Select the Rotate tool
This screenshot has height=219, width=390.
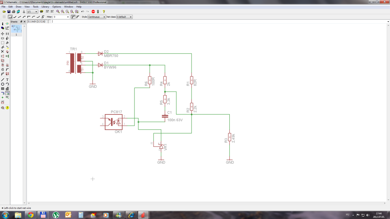pos(7,38)
